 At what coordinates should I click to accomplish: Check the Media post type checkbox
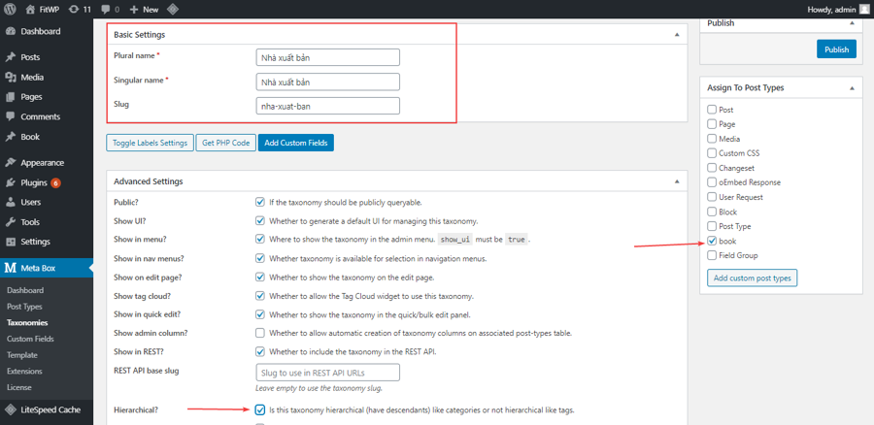point(712,139)
